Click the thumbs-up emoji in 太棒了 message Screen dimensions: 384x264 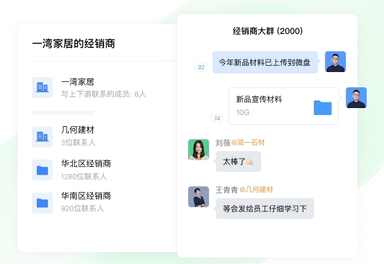tap(250, 161)
